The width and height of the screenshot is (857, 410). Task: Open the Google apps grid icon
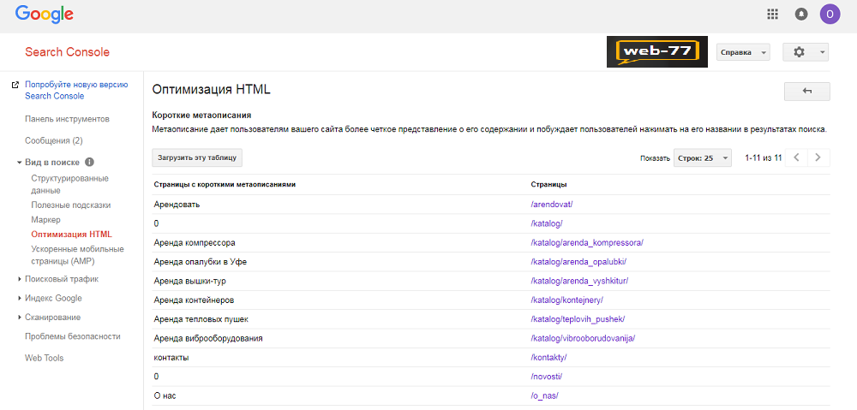pyautogui.click(x=772, y=15)
